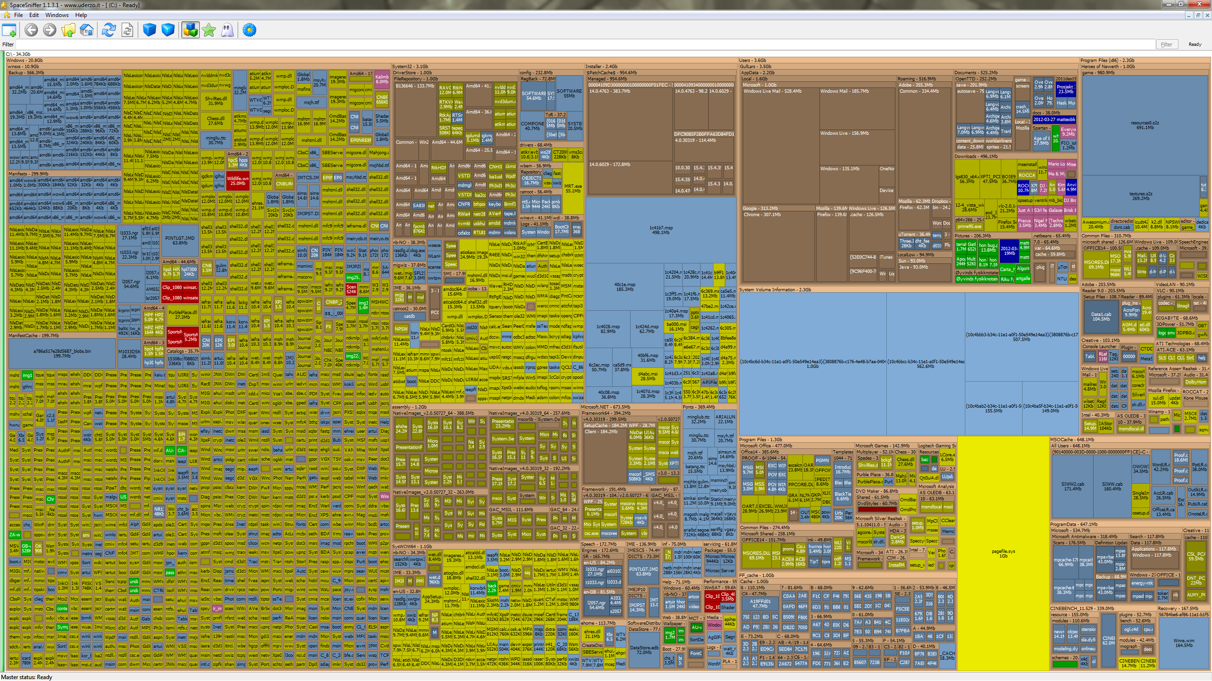
Task: Go to the home root view
Action: pos(87,30)
